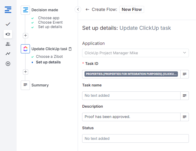Delete the Update ClickUp task step
The image size is (196, 151).
(70, 49)
